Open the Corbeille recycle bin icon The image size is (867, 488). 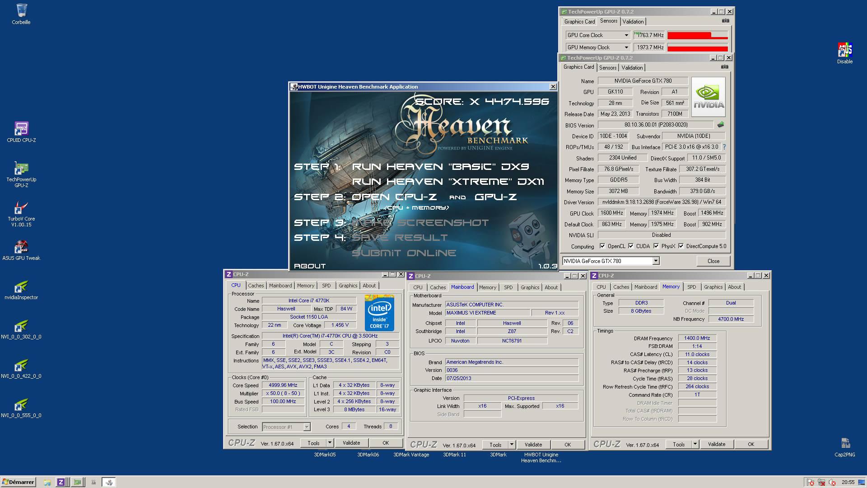tap(21, 14)
